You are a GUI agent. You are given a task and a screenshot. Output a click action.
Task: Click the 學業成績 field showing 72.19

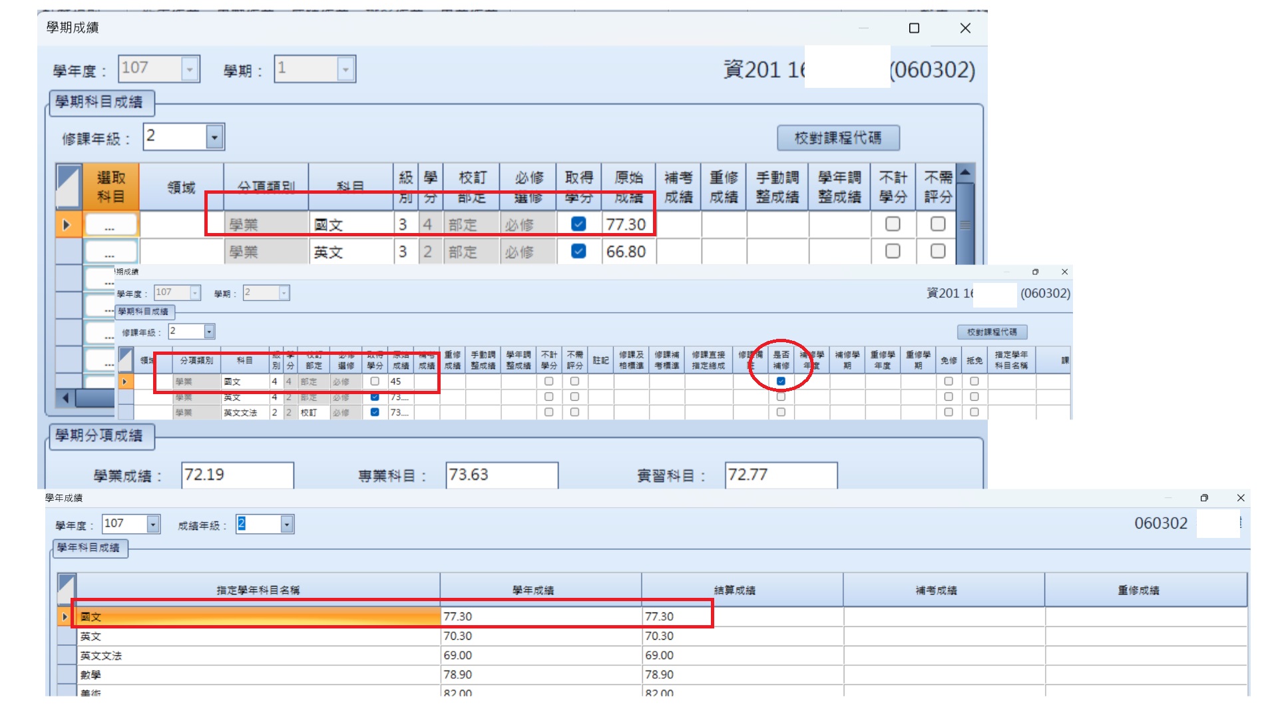[238, 475]
